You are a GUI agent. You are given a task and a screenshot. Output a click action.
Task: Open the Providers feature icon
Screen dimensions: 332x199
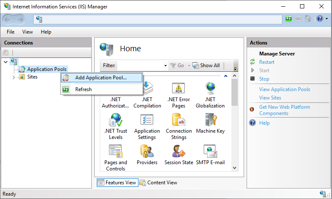(x=147, y=152)
